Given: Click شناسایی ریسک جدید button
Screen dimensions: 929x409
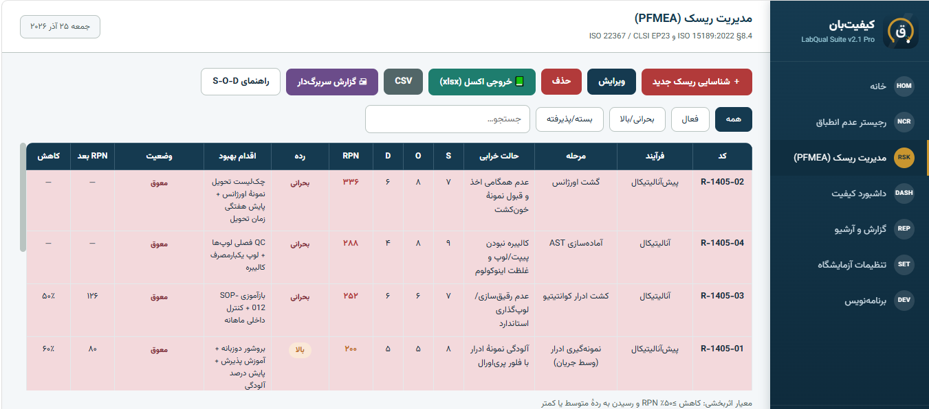Looking at the screenshot, I should pos(697,82).
